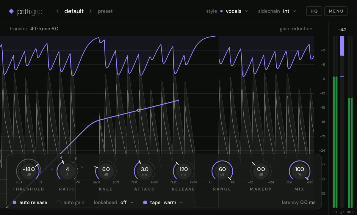The height and width of the screenshot is (215, 357).
Task: Open the MENU button
Action: [x=336, y=11]
